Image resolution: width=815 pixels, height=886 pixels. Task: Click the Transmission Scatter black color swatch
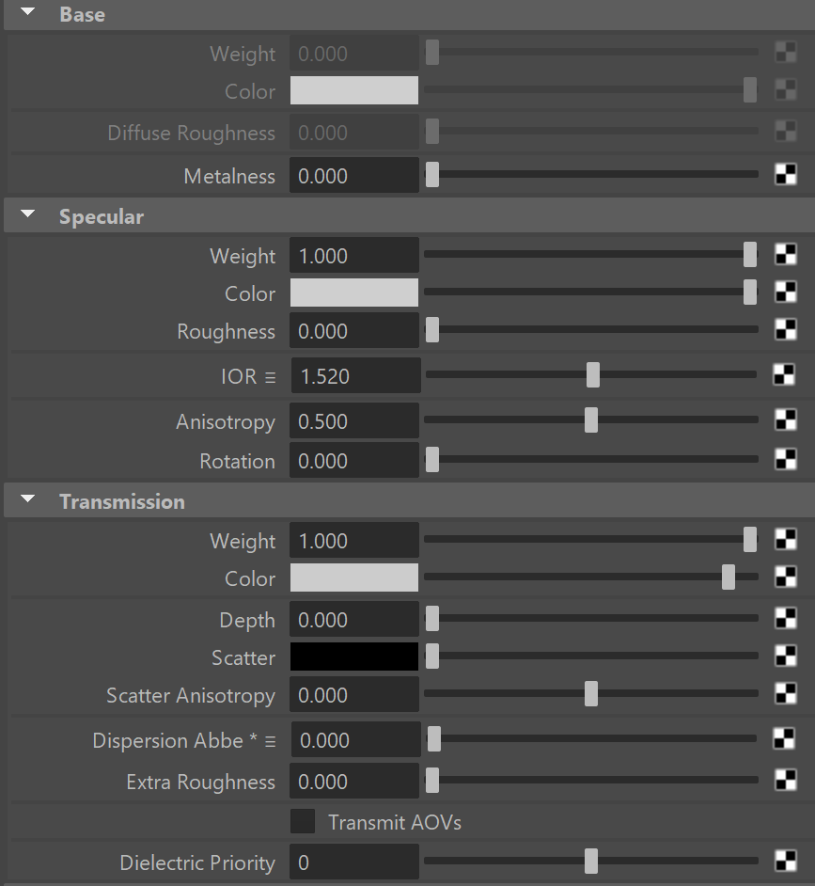(x=354, y=657)
